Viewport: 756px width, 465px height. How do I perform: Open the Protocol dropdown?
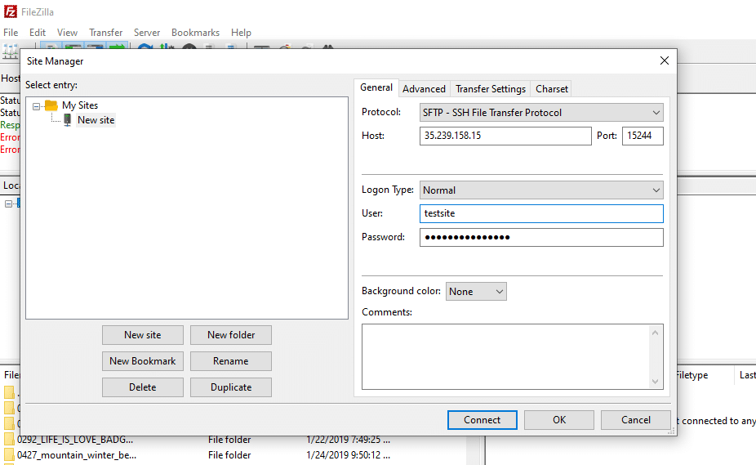coord(540,113)
